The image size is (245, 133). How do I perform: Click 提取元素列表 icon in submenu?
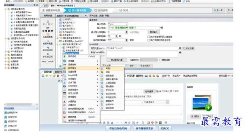[x=102, y=79]
